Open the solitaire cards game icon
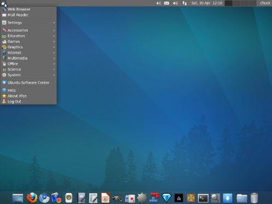The width and height of the screenshot is (272, 204). point(130,198)
